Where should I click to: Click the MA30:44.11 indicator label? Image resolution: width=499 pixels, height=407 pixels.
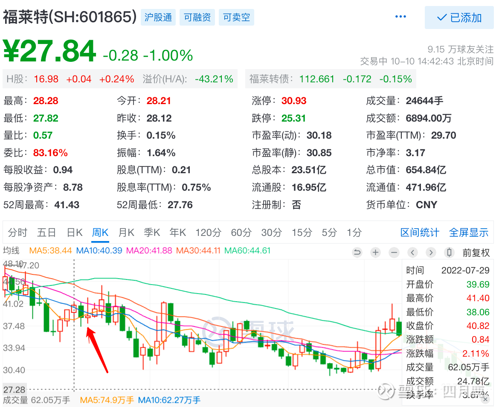pyautogui.click(x=198, y=250)
